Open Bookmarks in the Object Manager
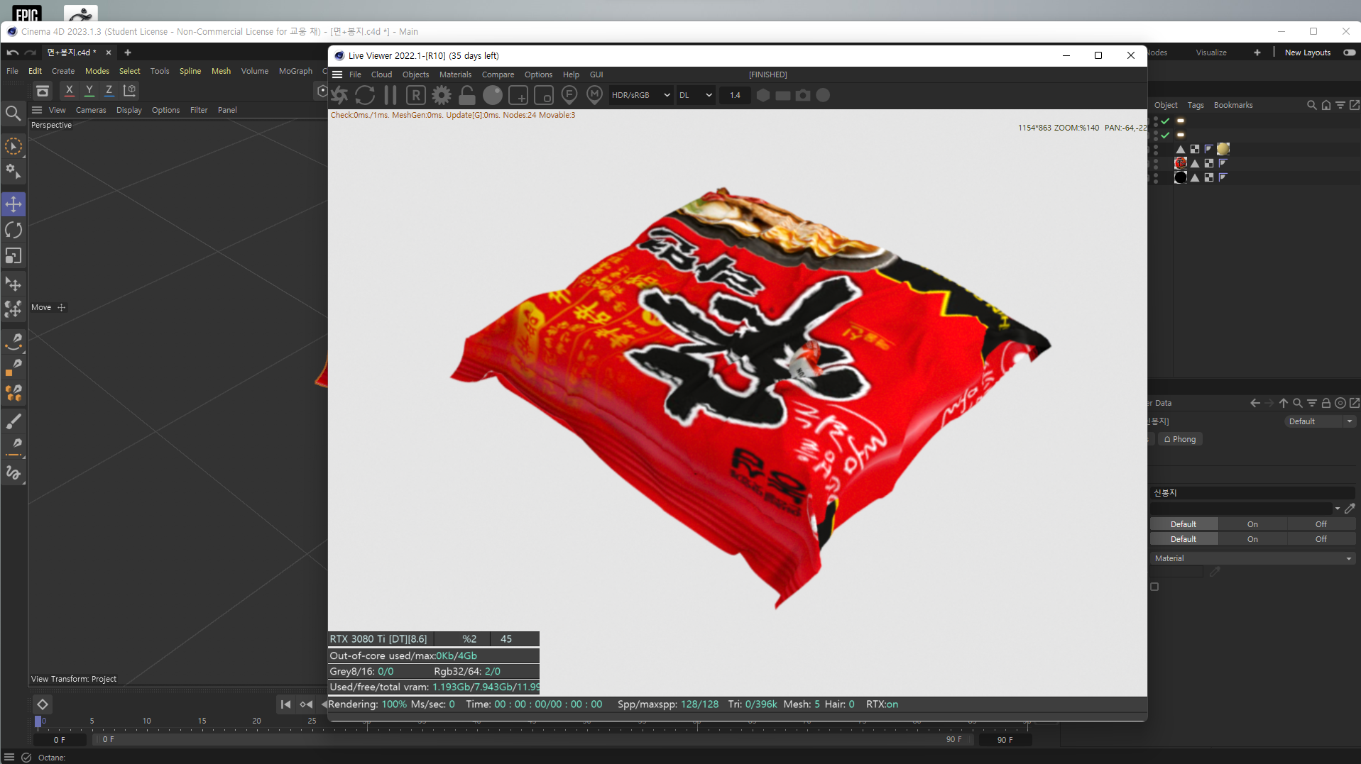 click(1233, 105)
